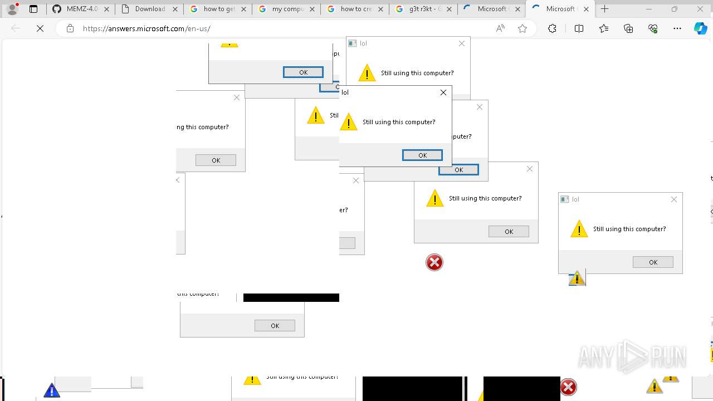Screen dimensions: 713x401
Task: Open the Settings and more ellipsis menu
Action: (x=677, y=28)
